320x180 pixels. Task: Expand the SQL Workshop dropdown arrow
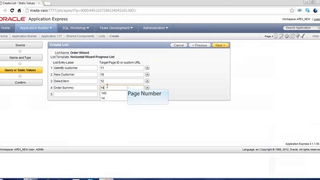point(88,28)
